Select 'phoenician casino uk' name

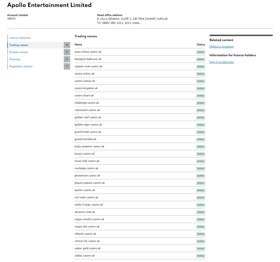pos(87,176)
